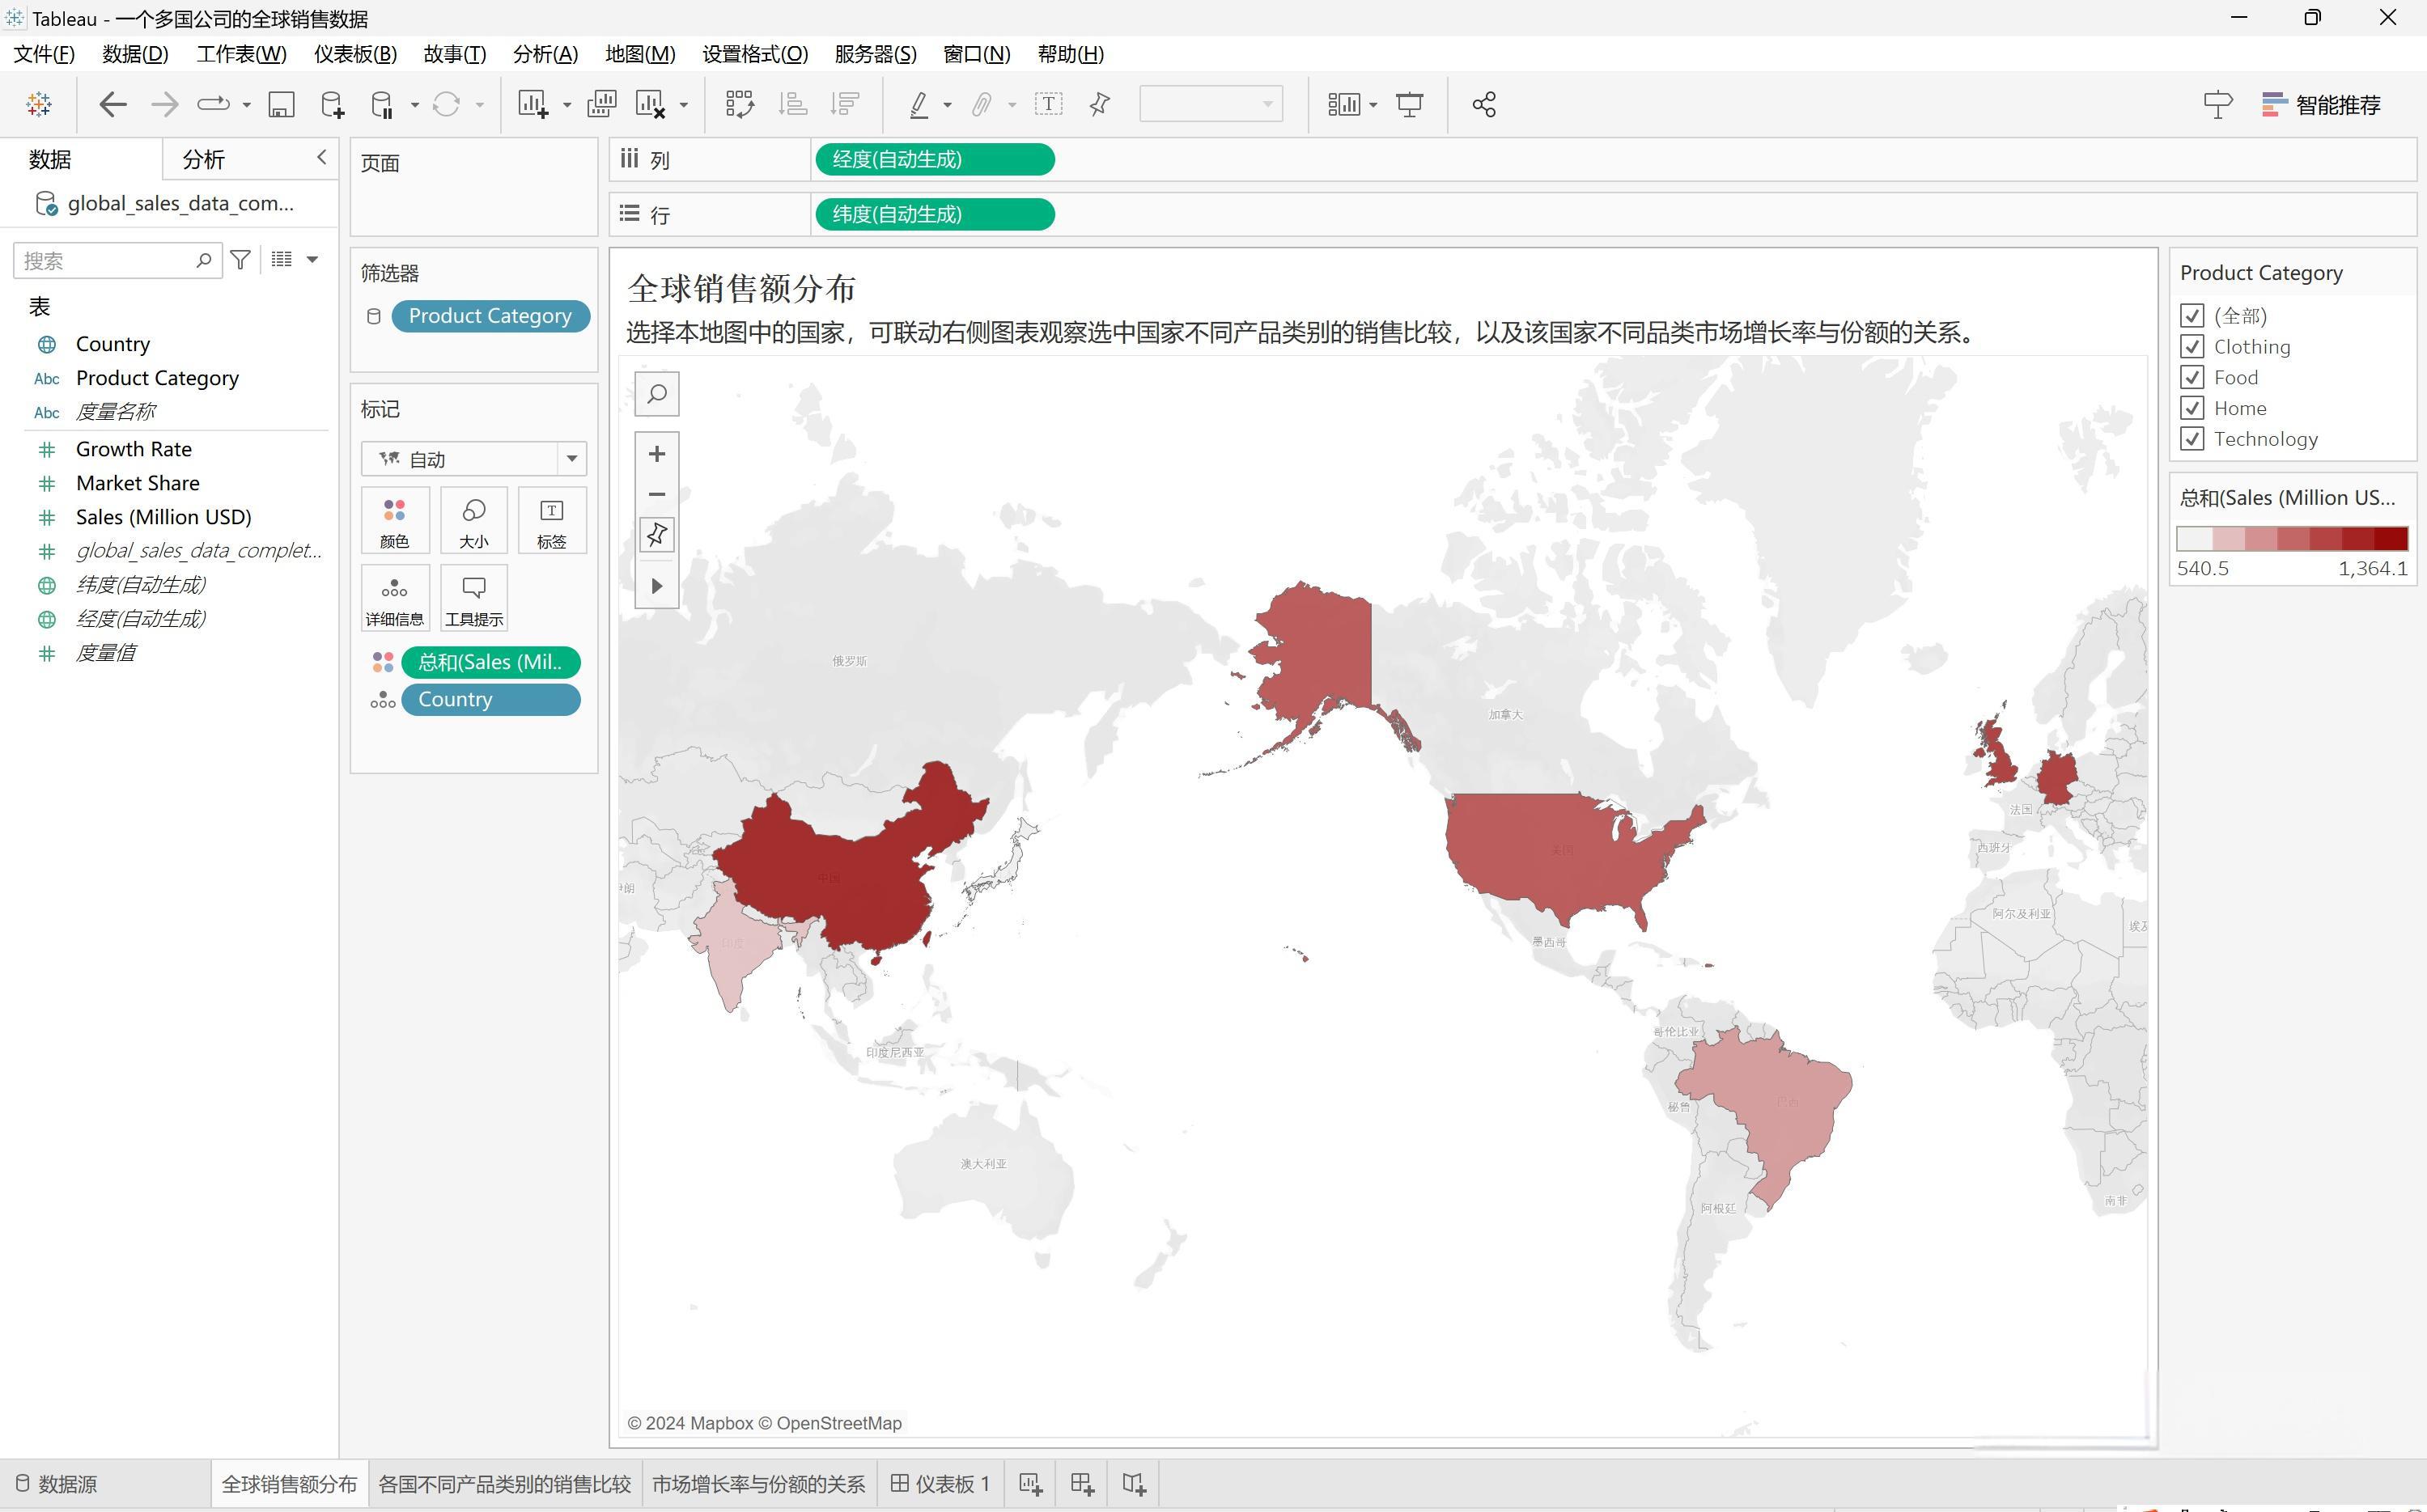
Task: Open the fit view dropdown in the toolbar
Action: tap(1373, 104)
